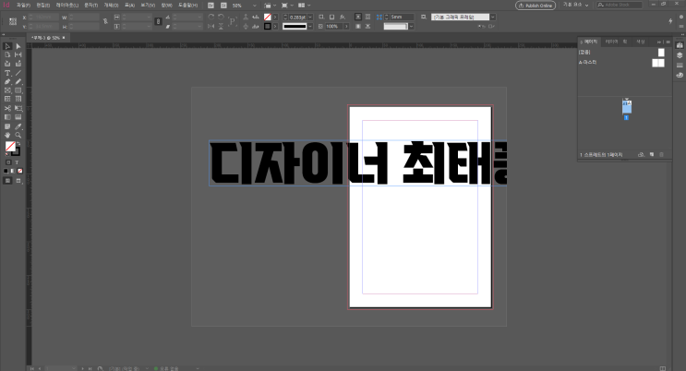Select the Zoom tool
The height and width of the screenshot is (371, 686).
18,135
